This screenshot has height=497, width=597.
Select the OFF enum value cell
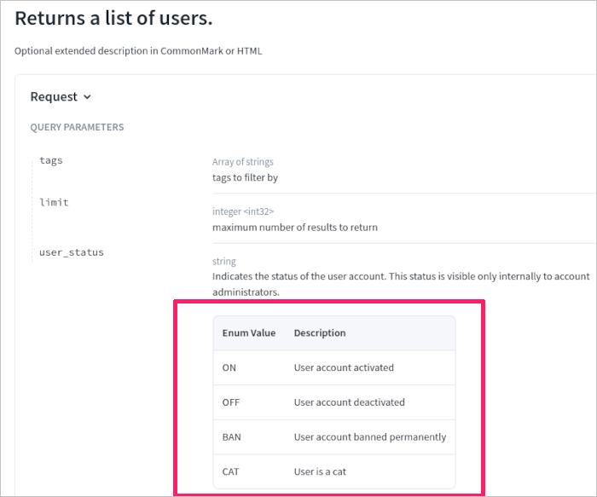tap(231, 402)
